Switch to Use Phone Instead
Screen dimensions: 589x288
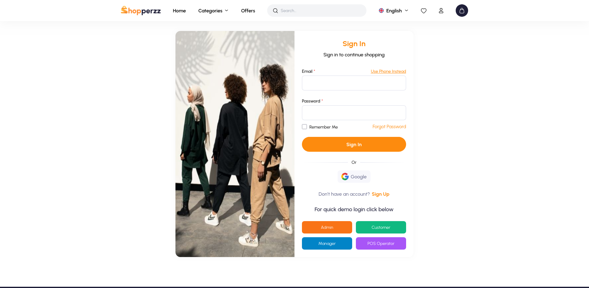point(388,72)
